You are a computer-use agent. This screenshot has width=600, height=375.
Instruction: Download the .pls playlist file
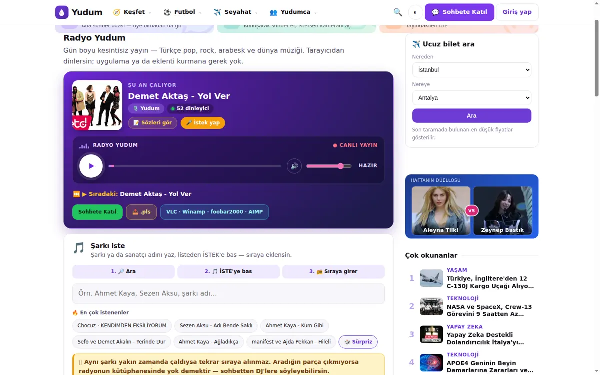(141, 212)
